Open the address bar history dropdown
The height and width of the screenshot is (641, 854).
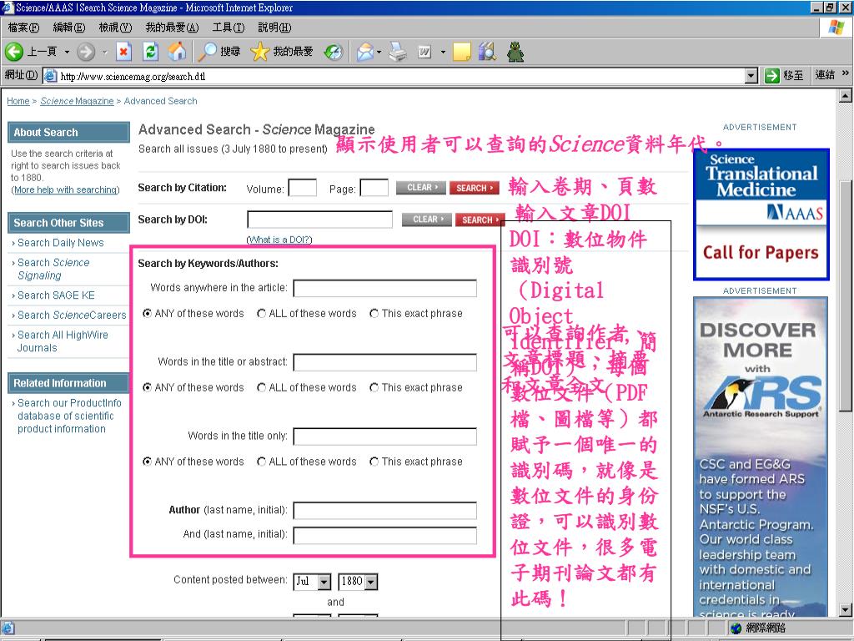(x=751, y=76)
